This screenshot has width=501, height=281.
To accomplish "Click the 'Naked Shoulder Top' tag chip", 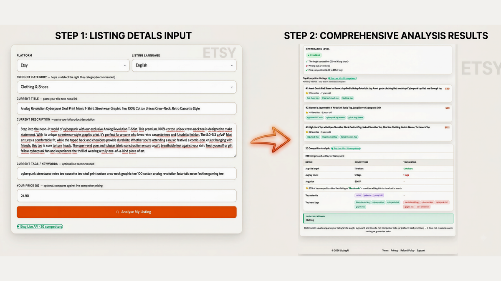I will pos(349,137).
